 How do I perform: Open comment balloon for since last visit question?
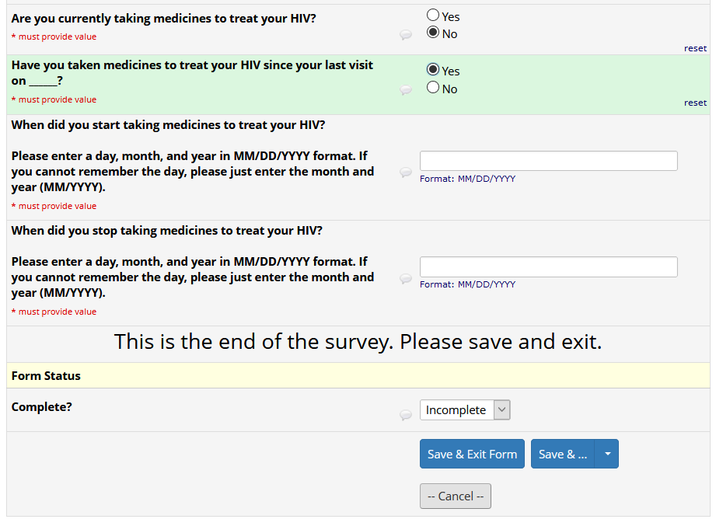pos(405,90)
